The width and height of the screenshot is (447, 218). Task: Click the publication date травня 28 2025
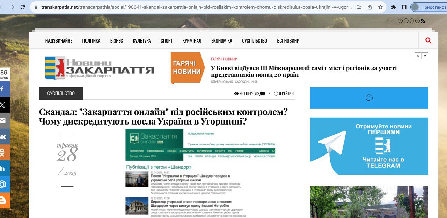coord(67,160)
